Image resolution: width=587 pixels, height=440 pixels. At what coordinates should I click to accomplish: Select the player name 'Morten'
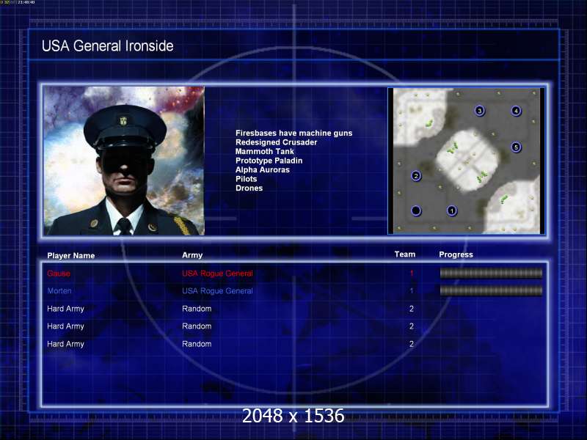tap(59, 290)
